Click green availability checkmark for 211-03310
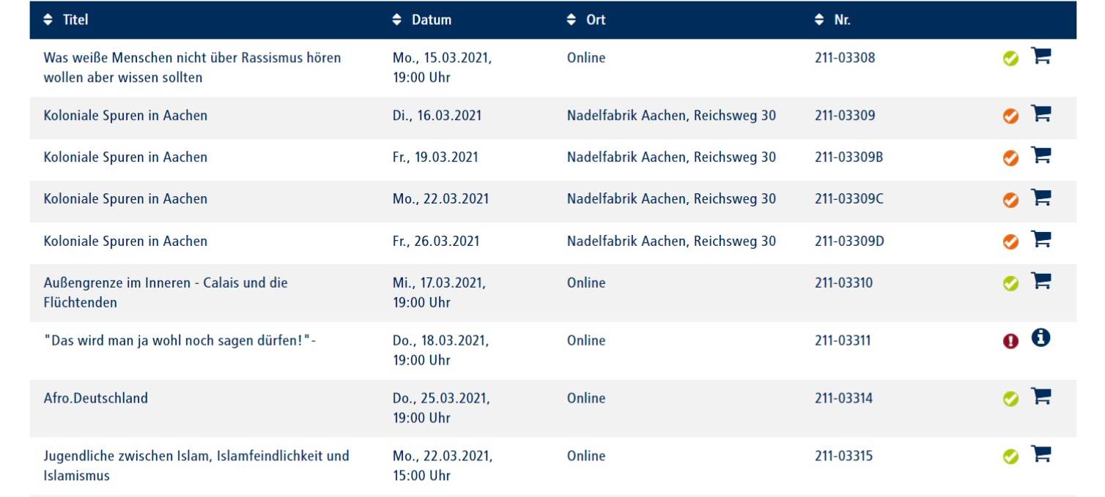 (x=1010, y=283)
